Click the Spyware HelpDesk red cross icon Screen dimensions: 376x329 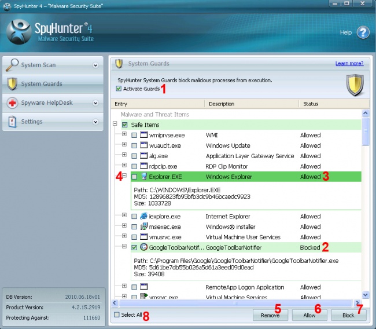coord(12,103)
